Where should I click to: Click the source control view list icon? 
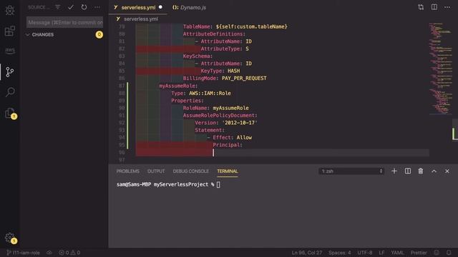[x=58, y=7]
